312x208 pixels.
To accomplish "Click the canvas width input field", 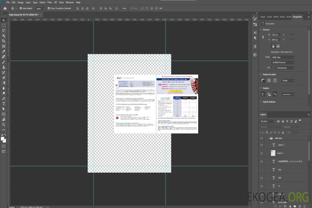I will coord(275,35).
